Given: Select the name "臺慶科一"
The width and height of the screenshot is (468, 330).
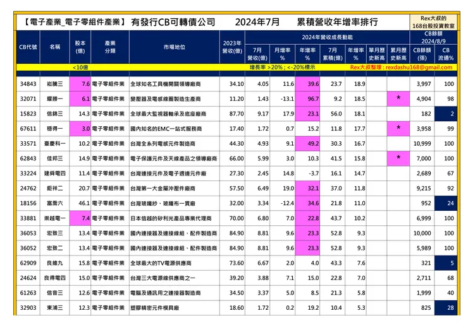Looking at the screenshot, I should click(x=55, y=144).
